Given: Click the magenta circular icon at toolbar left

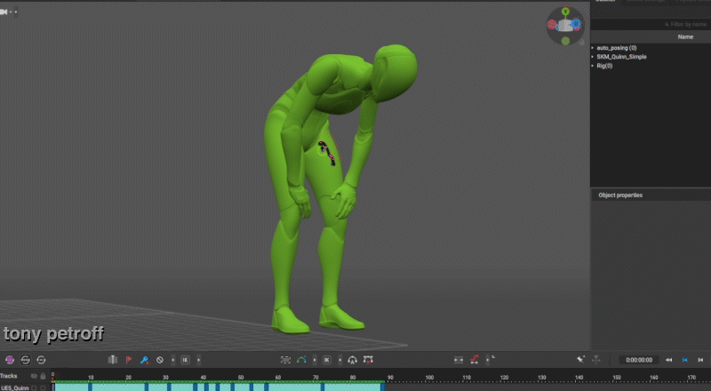Looking at the screenshot, I should pos(10,360).
